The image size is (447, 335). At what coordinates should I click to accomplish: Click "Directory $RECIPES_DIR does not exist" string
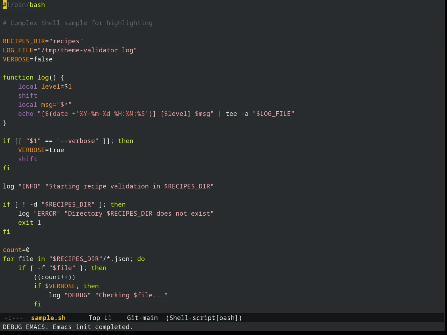coord(139,214)
